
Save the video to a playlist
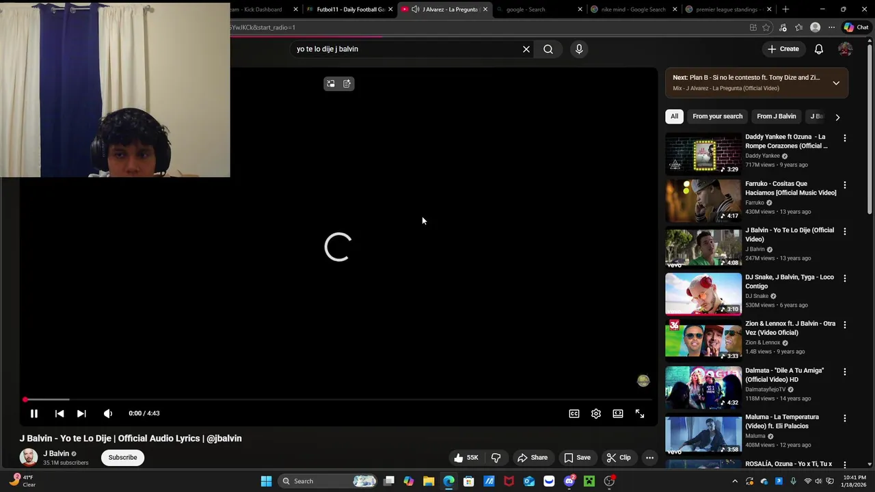[577, 458]
